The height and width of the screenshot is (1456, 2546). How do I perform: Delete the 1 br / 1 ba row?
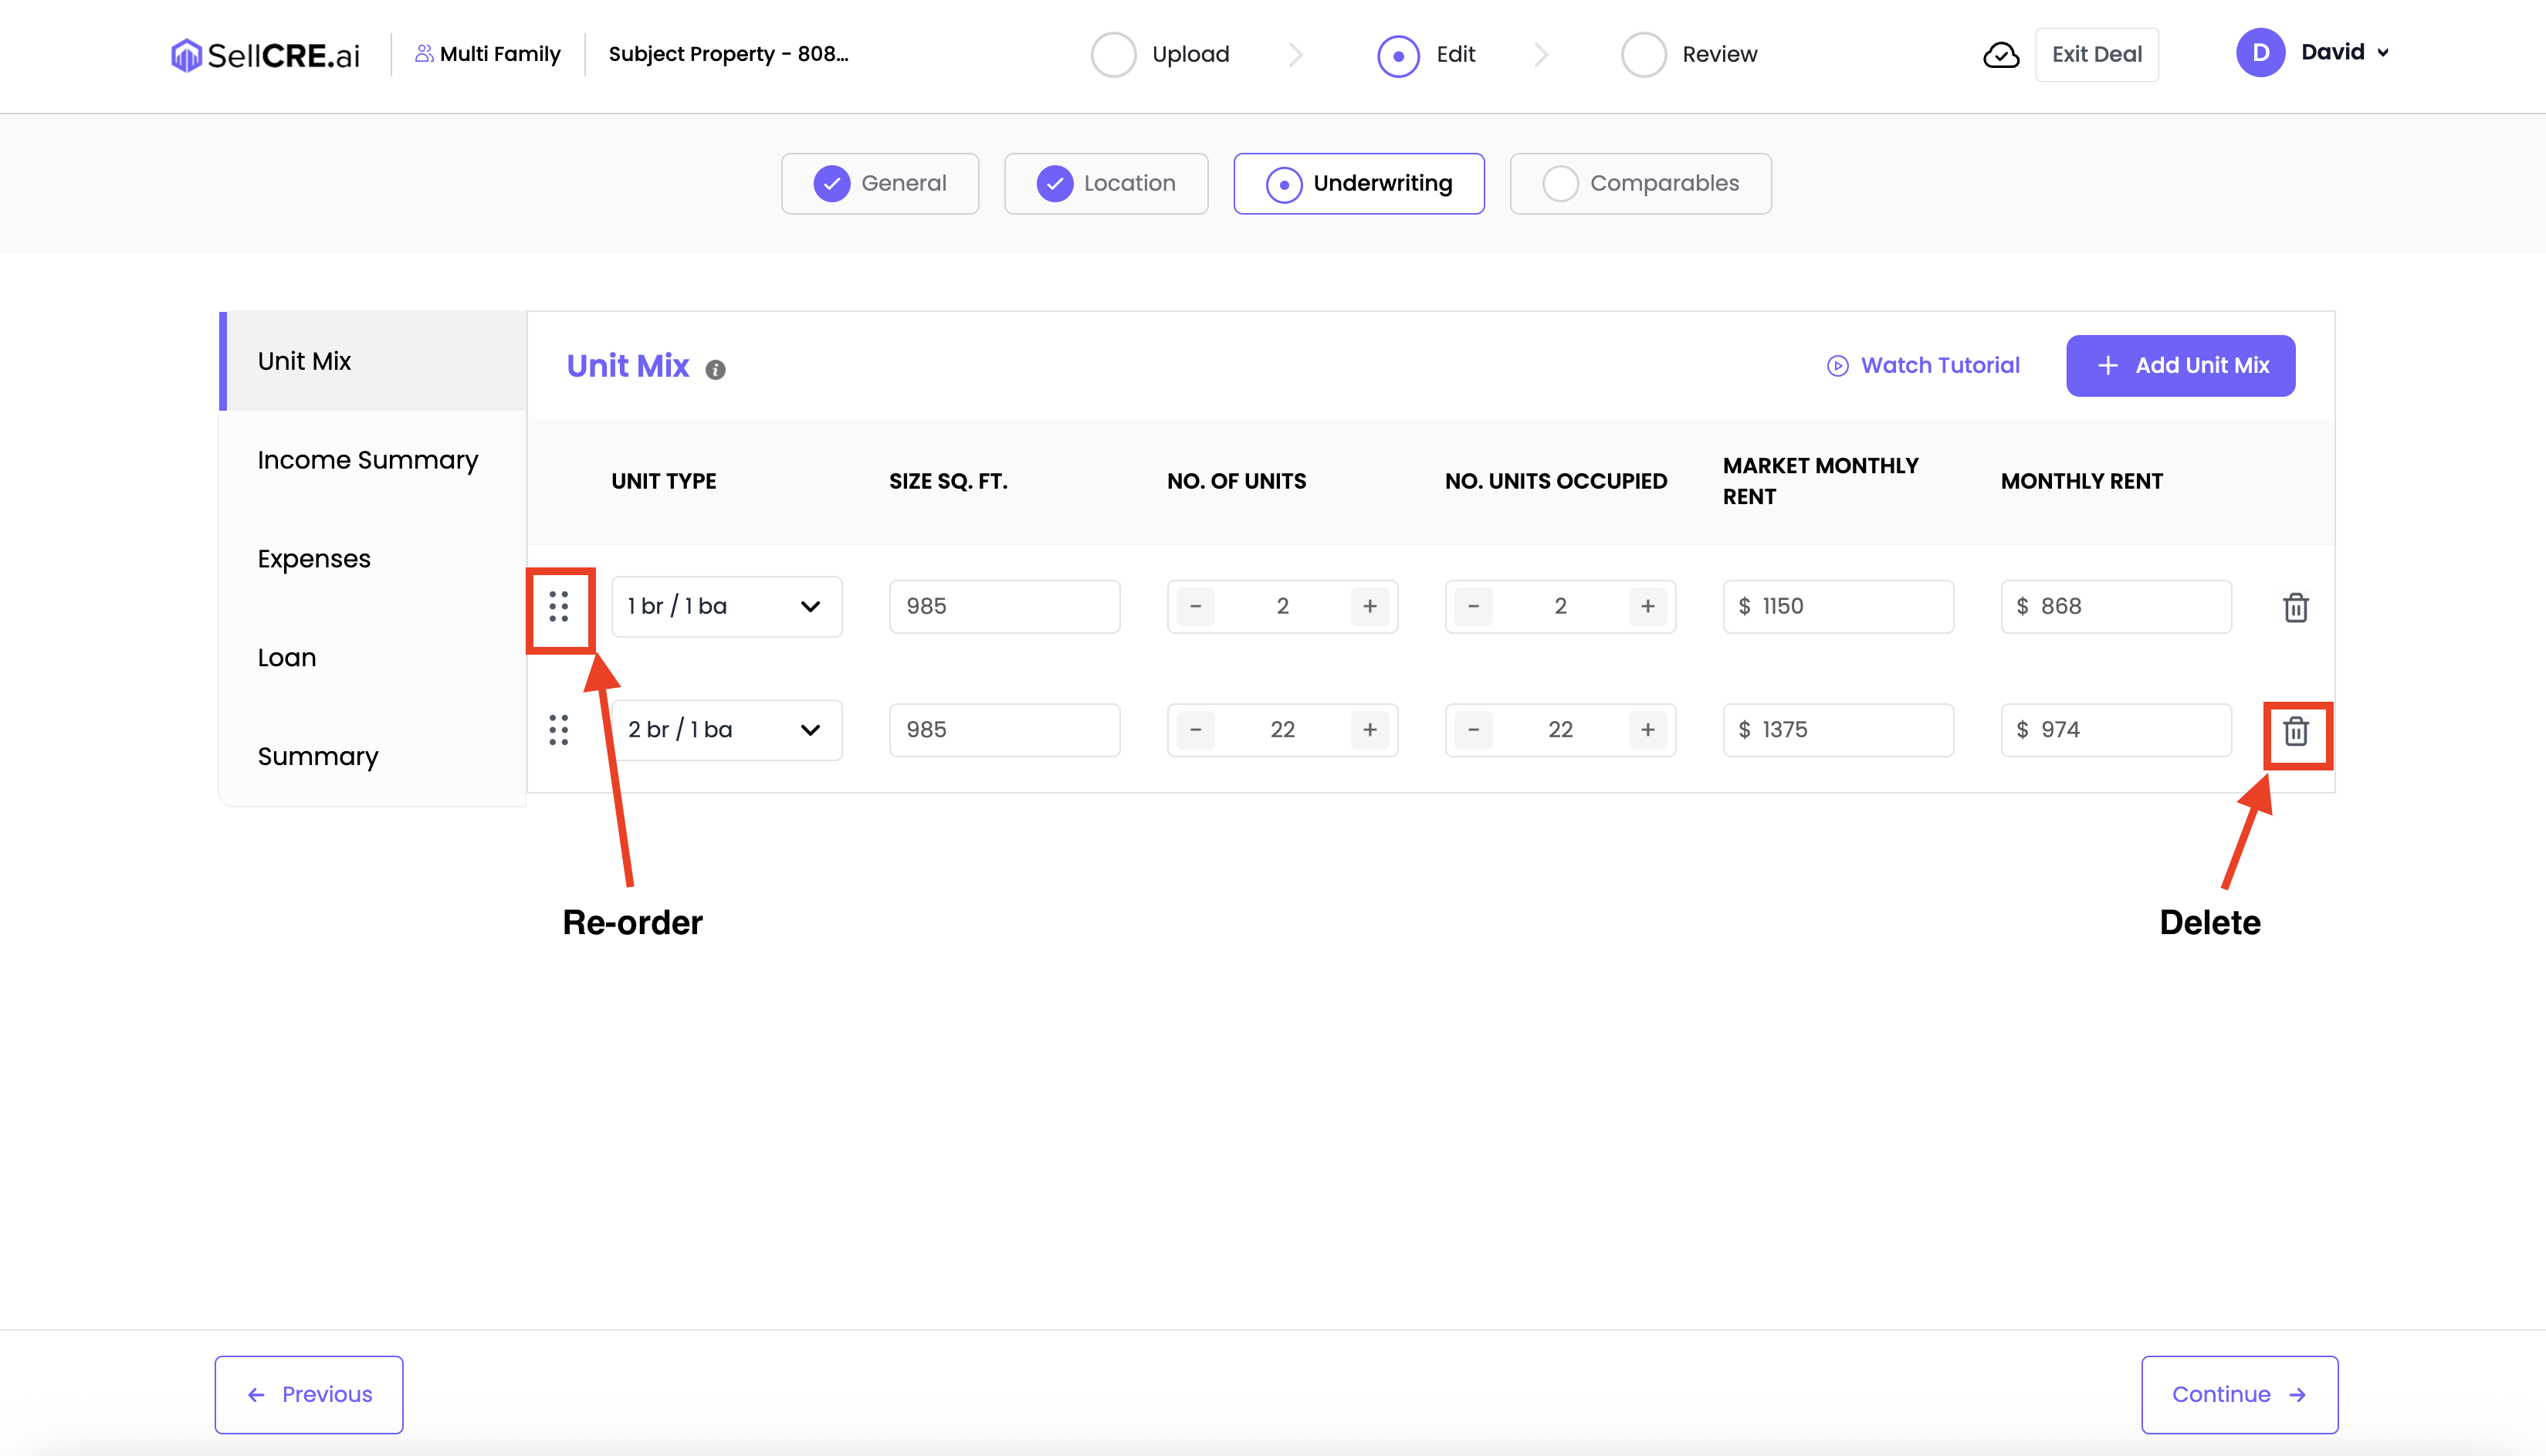[2295, 607]
